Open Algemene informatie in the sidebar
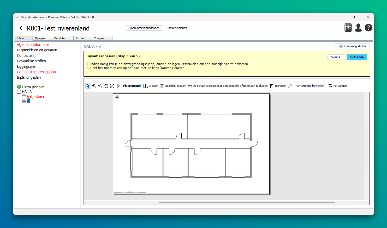The width and height of the screenshot is (387, 228). pyautogui.click(x=33, y=45)
